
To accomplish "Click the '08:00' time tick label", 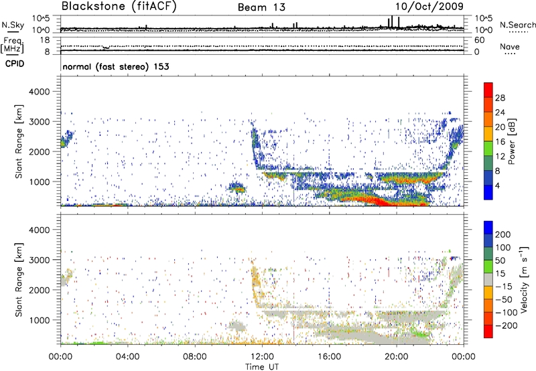I will (x=195, y=357).
